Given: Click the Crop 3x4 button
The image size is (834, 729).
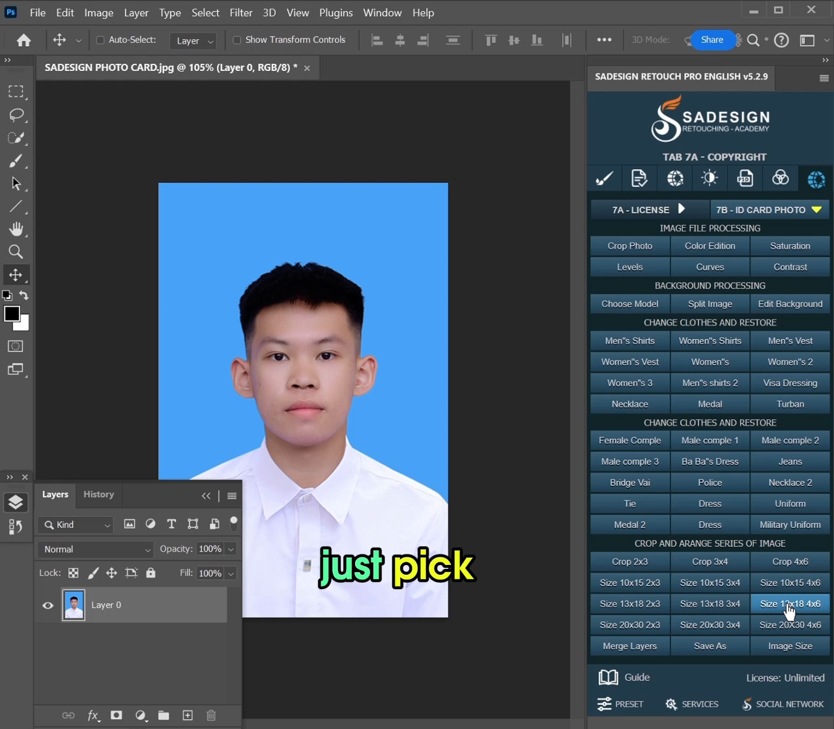Looking at the screenshot, I should (x=710, y=562).
